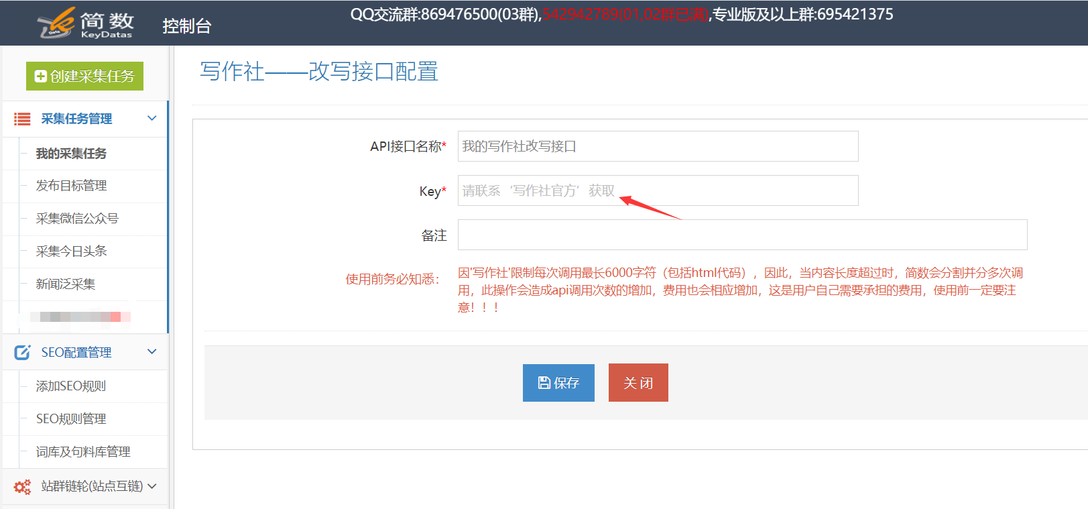Click the red 关闭 button
This screenshot has height=509, width=1088.
pos(638,383)
